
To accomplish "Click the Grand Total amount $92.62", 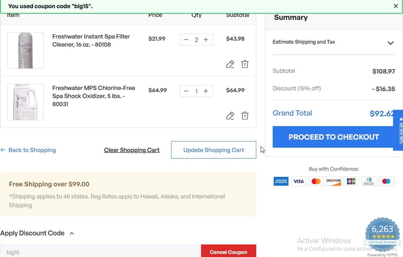I will click(382, 114).
